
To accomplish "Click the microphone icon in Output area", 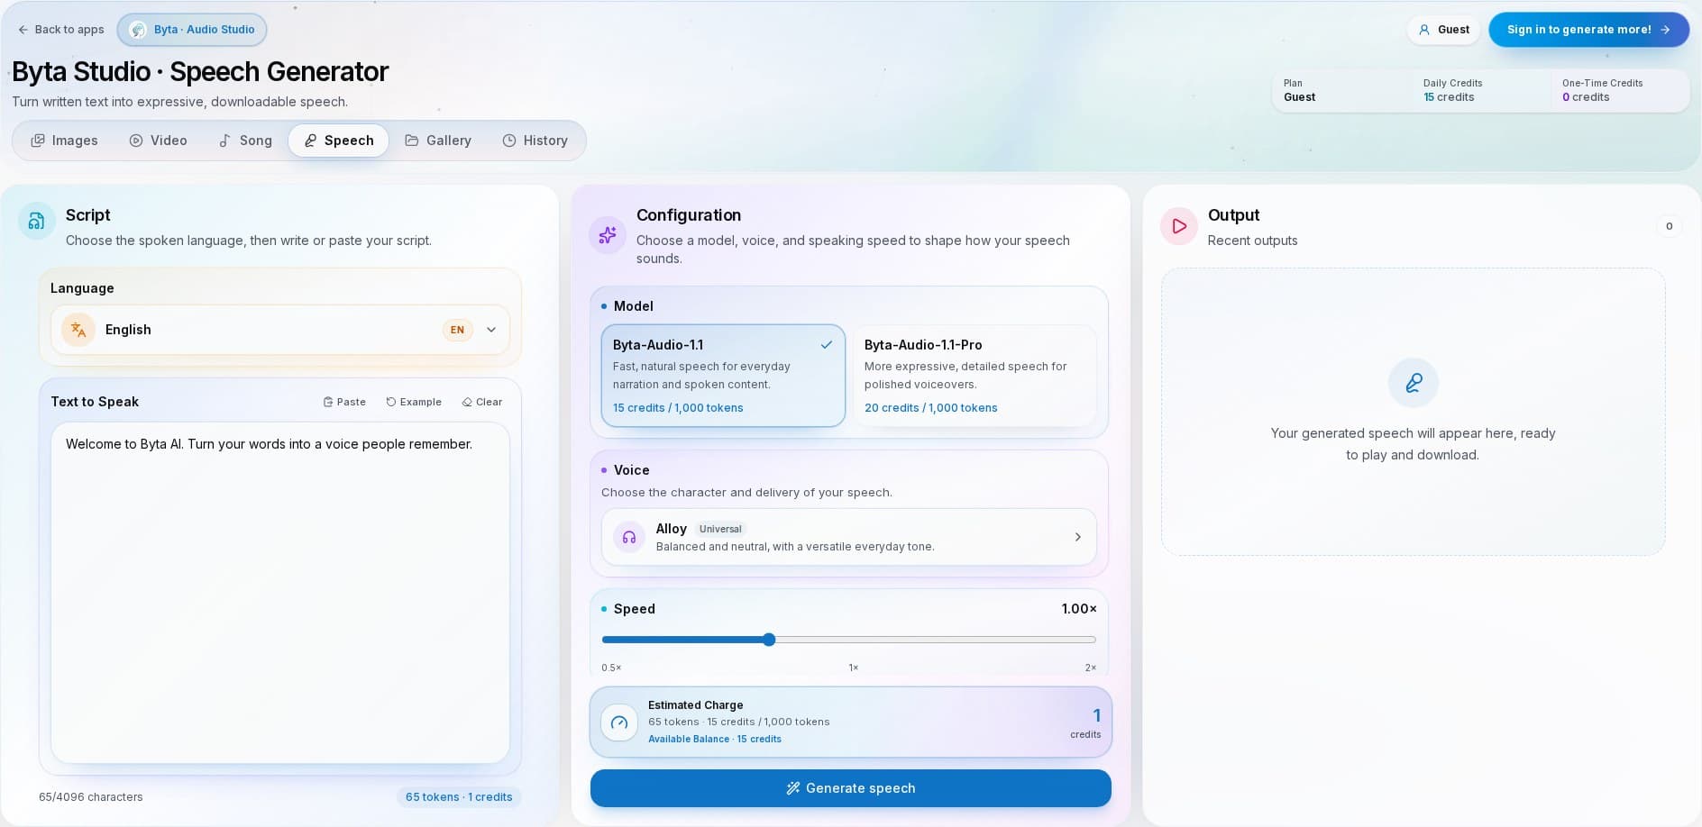I will [x=1414, y=383].
